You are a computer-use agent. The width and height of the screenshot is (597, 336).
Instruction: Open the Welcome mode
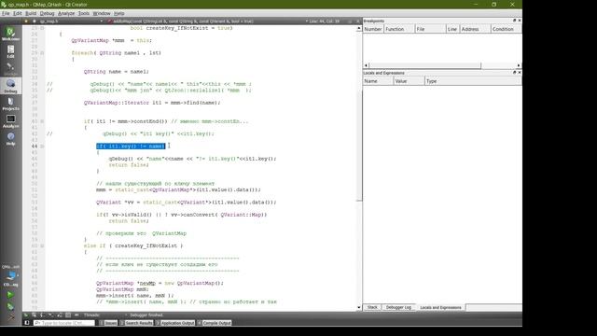tap(10, 34)
